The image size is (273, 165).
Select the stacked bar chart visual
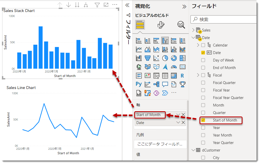(x=139, y=41)
